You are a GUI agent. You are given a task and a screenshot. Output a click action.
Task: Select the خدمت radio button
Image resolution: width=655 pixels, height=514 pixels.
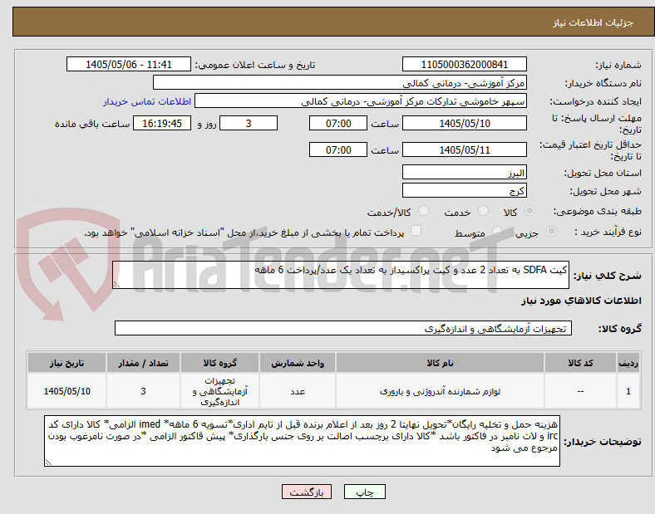tap(483, 211)
